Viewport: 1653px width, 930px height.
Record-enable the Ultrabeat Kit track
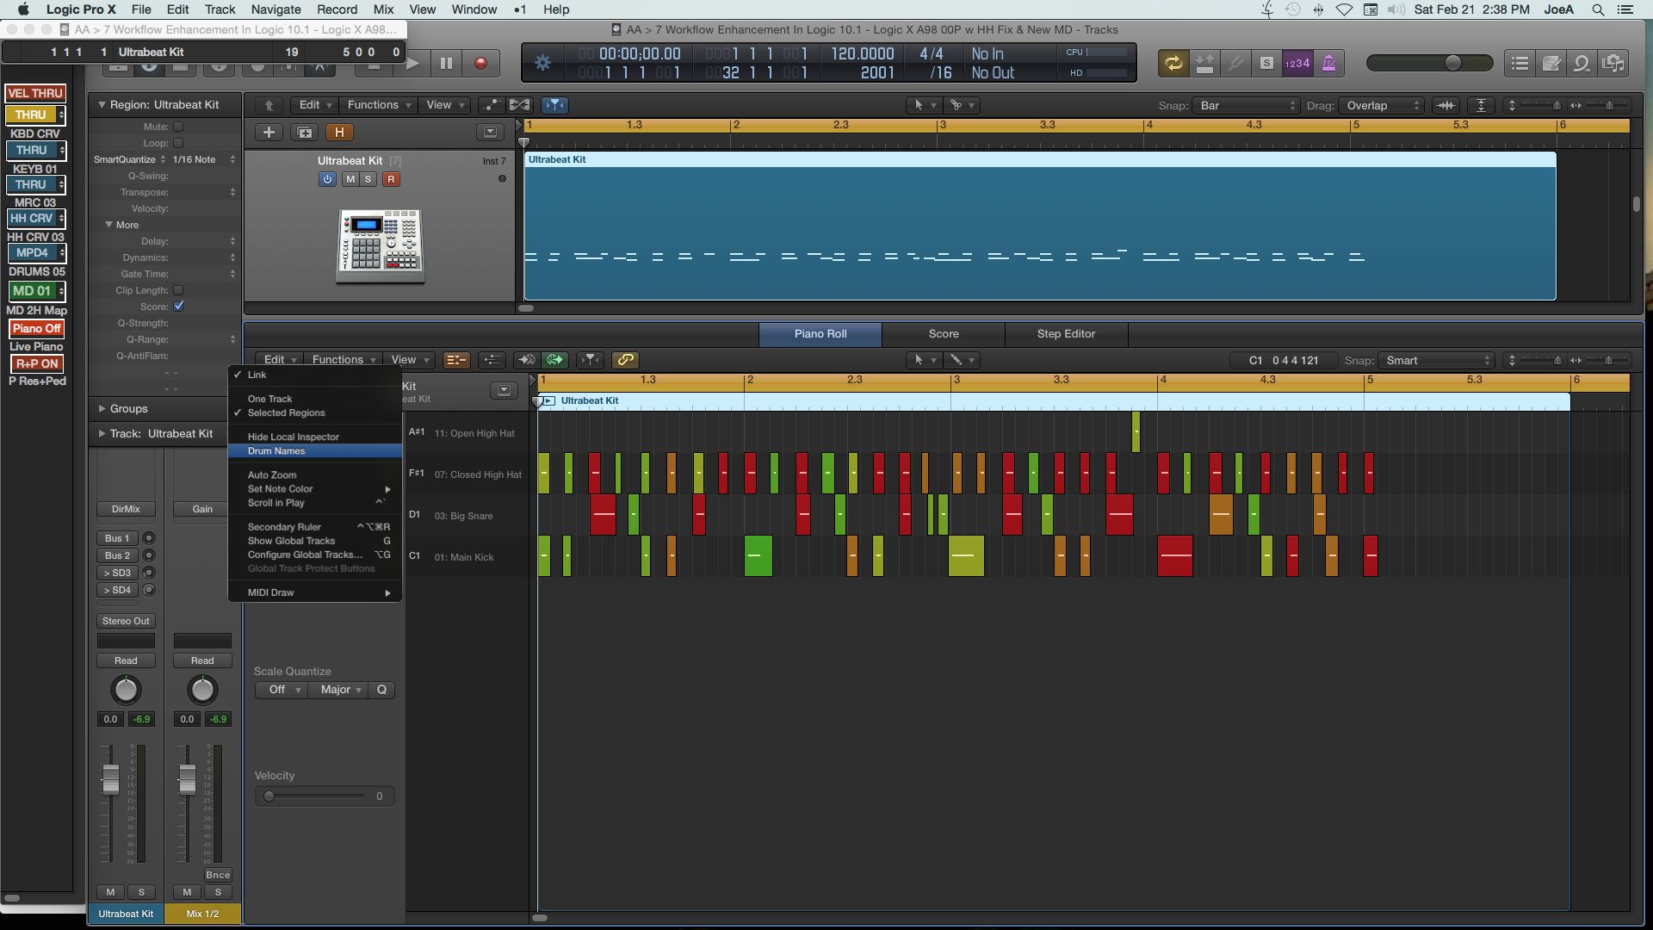391,179
